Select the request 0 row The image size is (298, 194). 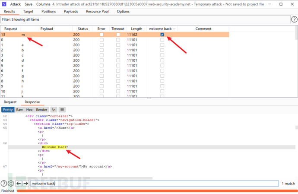pos(115,40)
